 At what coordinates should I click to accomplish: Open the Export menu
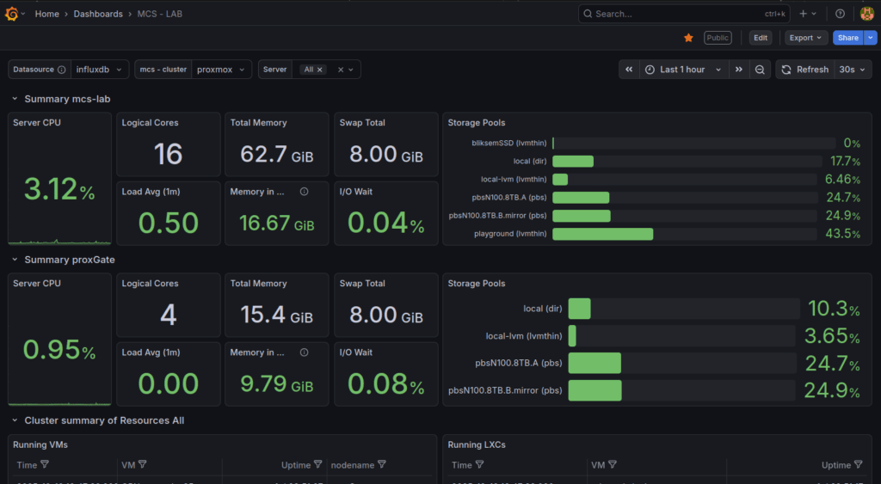pos(806,38)
